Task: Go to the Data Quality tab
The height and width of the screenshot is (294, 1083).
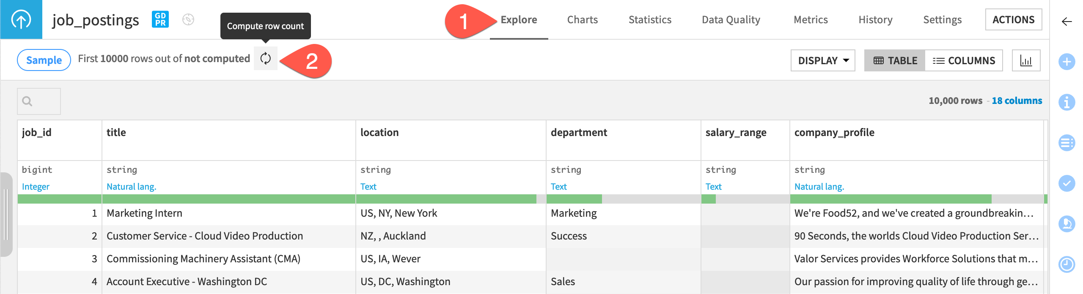Action: point(731,20)
